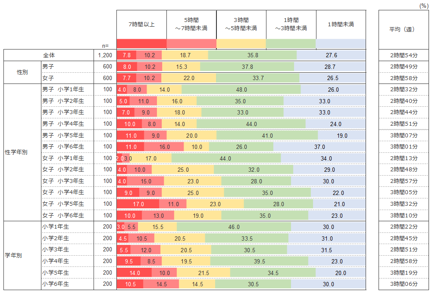432x294 pixels.
Task: Select the yellow 3時間〜5時間未満 legend swatch
Action: (x=241, y=44)
